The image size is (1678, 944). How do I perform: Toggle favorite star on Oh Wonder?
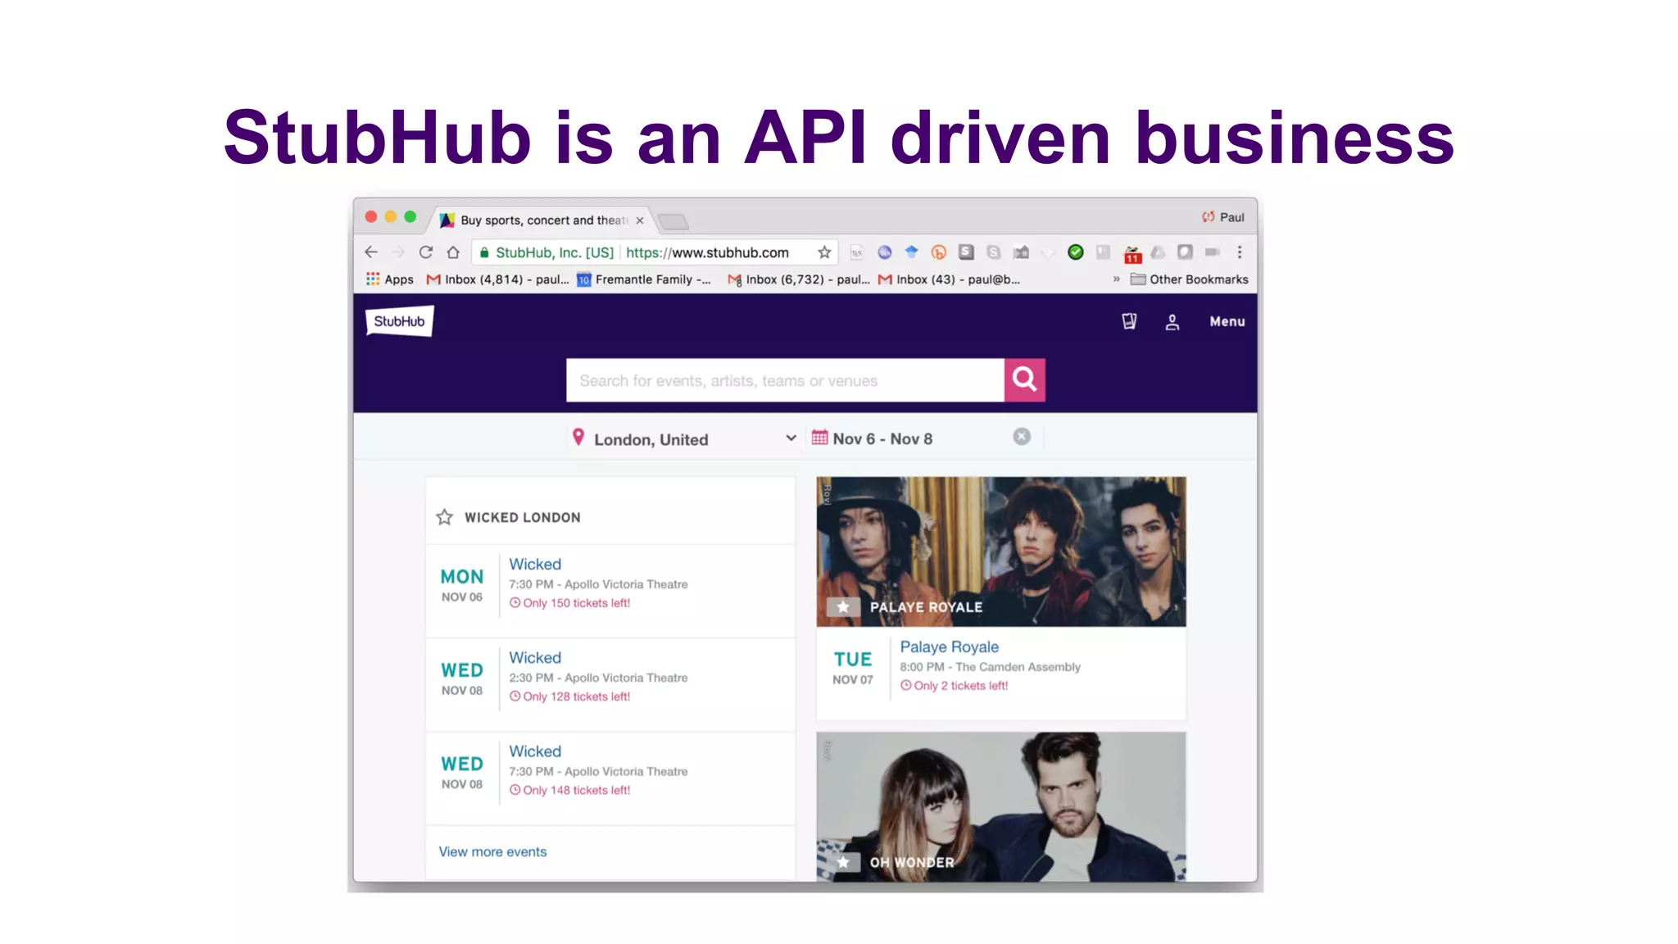tap(843, 862)
